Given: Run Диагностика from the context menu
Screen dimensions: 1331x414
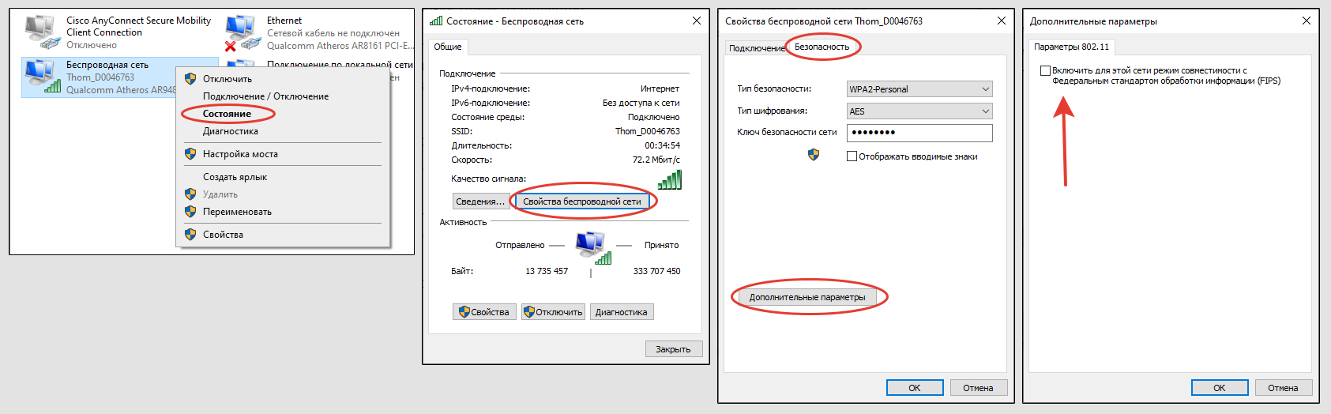Looking at the screenshot, I should pyautogui.click(x=231, y=131).
